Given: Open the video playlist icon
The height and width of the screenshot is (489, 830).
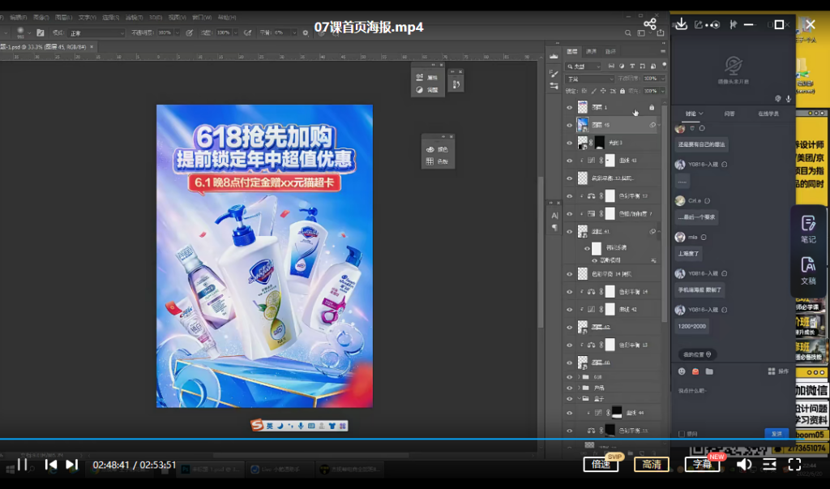Looking at the screenshot, I should [769, 465].
